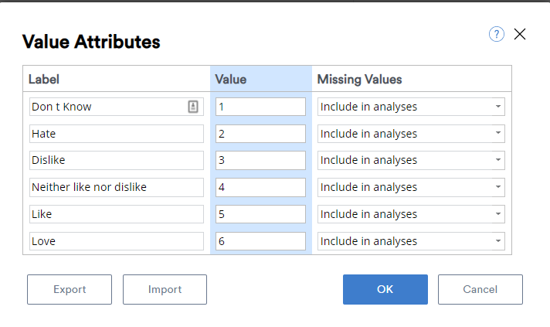The width and height of the screenshot is (550, 327).
Task: Open Missing Values dropdown for Love row
Action: pyautogui.click(x=411, y=241)
